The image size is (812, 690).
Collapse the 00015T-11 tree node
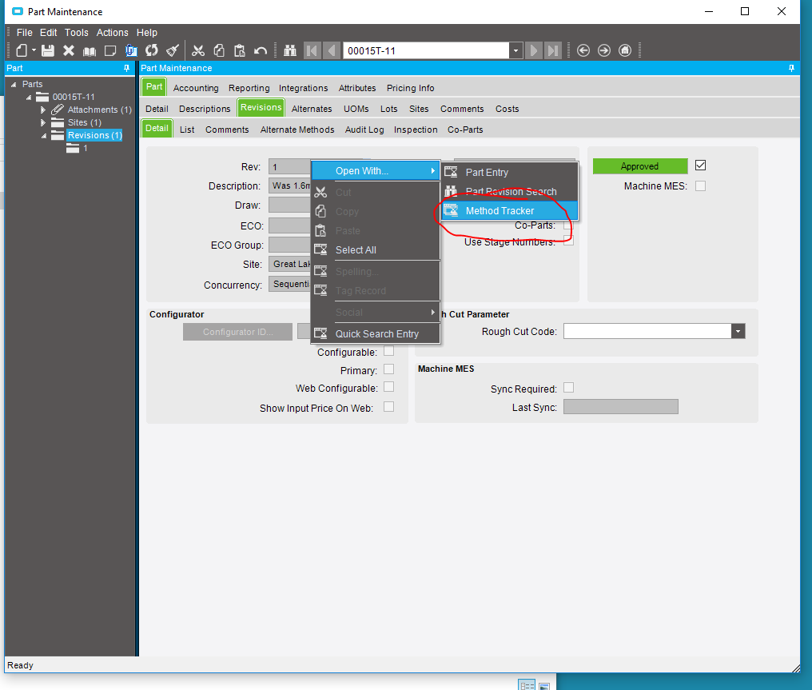click(29, 98)
